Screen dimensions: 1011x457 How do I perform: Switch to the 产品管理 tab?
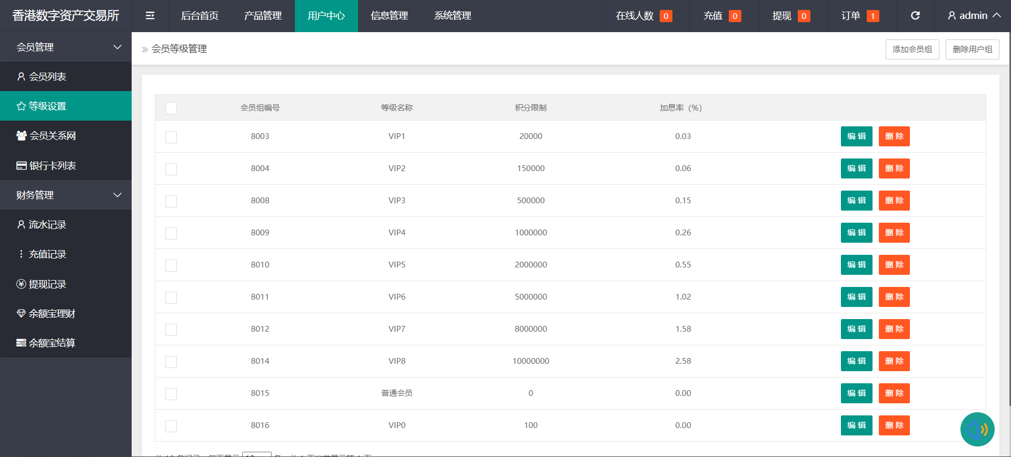[263, 16]
